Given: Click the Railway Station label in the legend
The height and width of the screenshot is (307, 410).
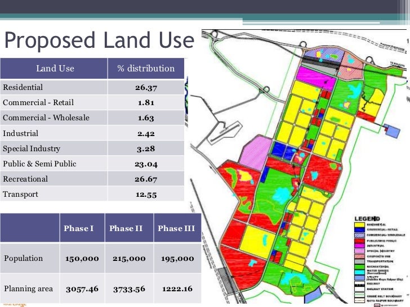Looking at the screenshot, I should click(x=380, y=289).
